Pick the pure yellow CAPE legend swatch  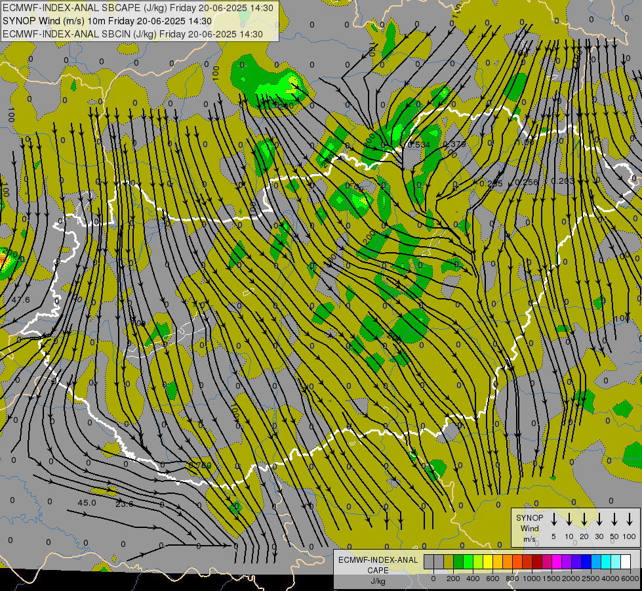coord(488,561)
